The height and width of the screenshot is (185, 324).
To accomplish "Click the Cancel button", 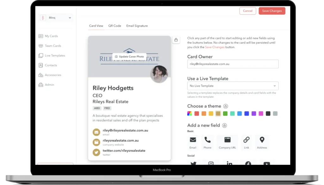I will pos(247,11).
